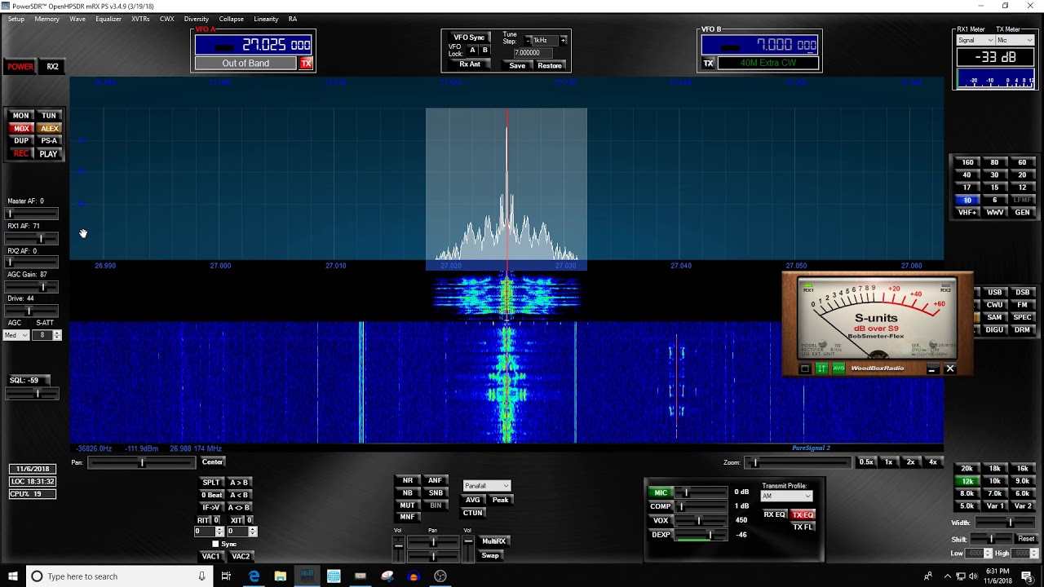This screenshot has width=1044, height=587.
Task: Click the square window icon on WoodBoxRadio meter
Action: [805, 369]
